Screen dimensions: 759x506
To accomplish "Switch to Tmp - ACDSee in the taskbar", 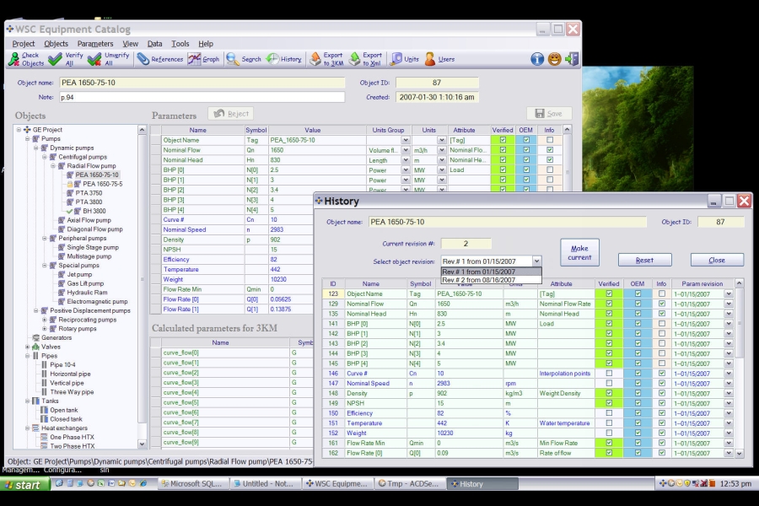I will [409, 484].
